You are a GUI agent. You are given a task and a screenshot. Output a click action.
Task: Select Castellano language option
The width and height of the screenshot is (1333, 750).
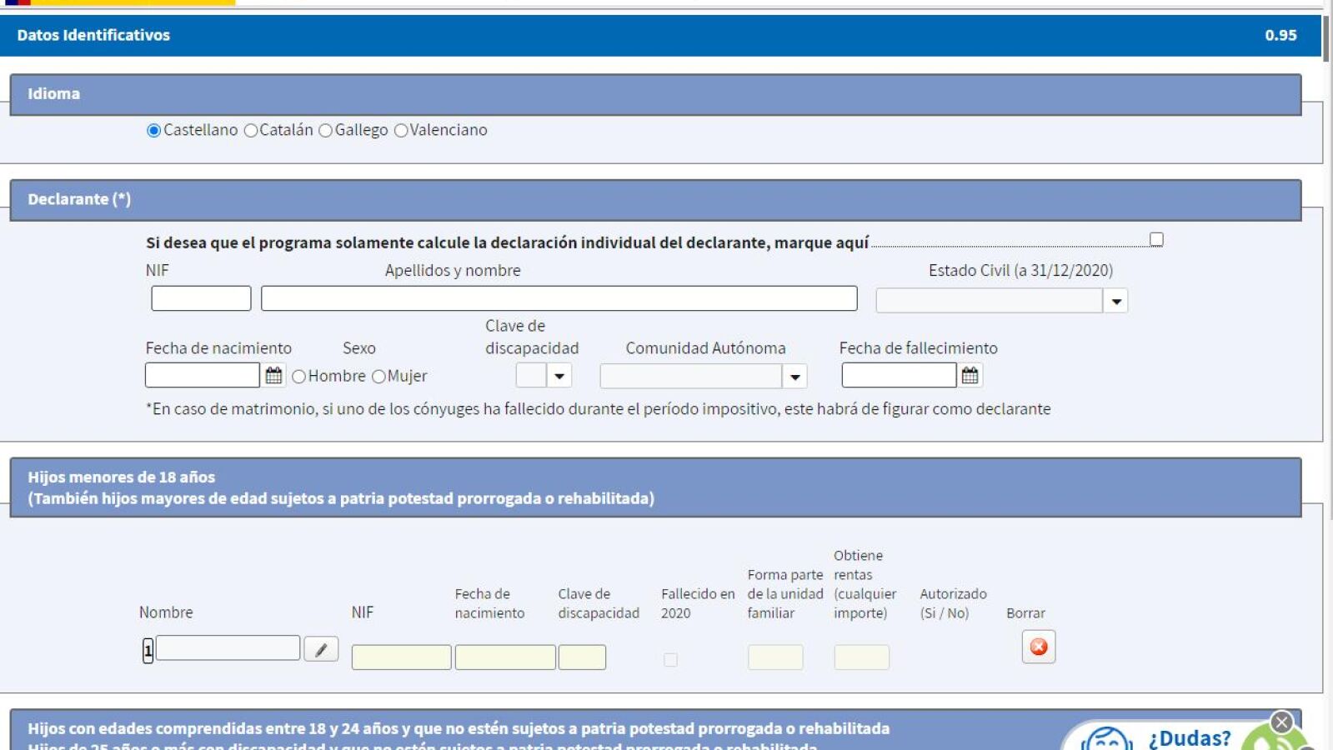coord(153,131)
